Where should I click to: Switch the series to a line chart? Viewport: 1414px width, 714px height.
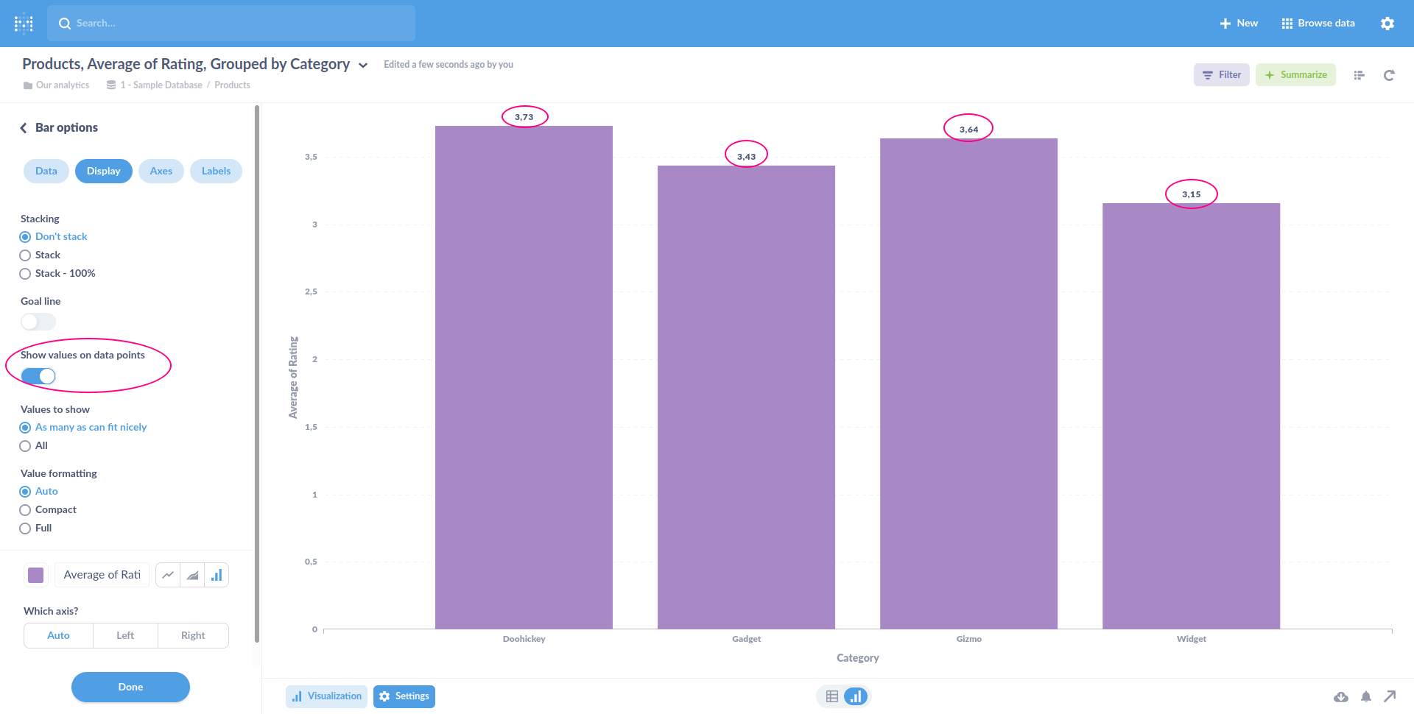(x=167, y=575)
